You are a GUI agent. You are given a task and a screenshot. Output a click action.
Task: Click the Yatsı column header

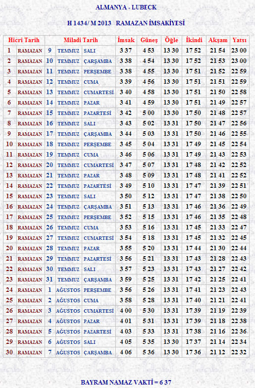(239, 40)
